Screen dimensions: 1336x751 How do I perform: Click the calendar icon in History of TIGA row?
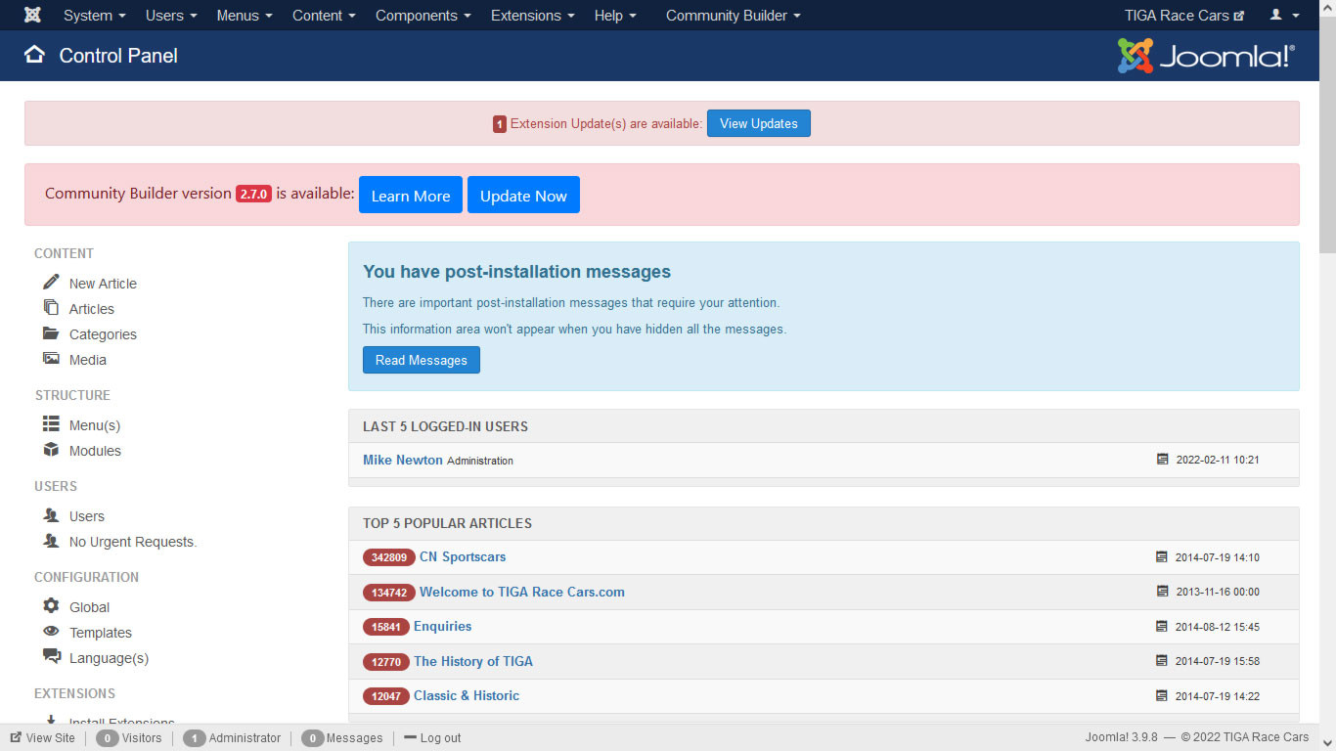click(x=1162, y=661)
